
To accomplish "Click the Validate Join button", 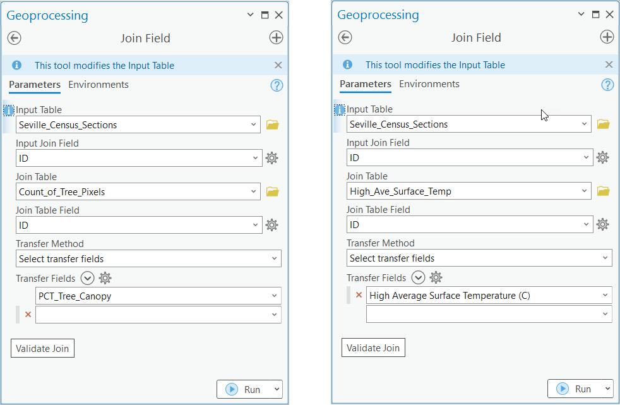I will pos(42,348).
